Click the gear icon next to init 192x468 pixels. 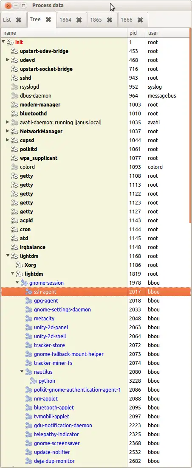pos(10,42)
